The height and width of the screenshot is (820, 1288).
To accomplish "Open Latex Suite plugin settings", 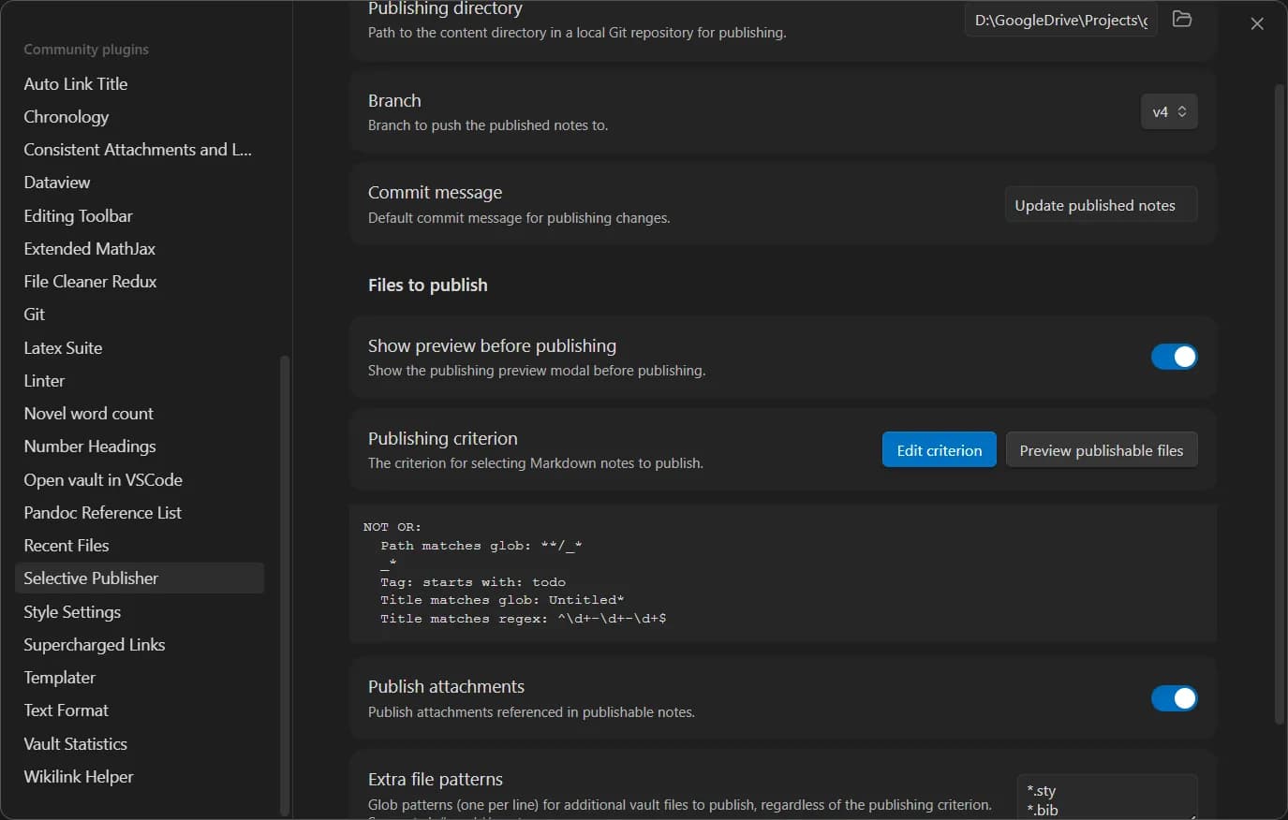I will click(x=140, y=347).
